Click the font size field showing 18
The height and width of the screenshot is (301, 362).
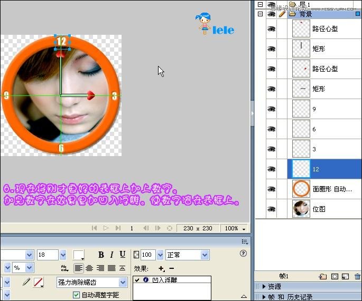coord(48,255)
